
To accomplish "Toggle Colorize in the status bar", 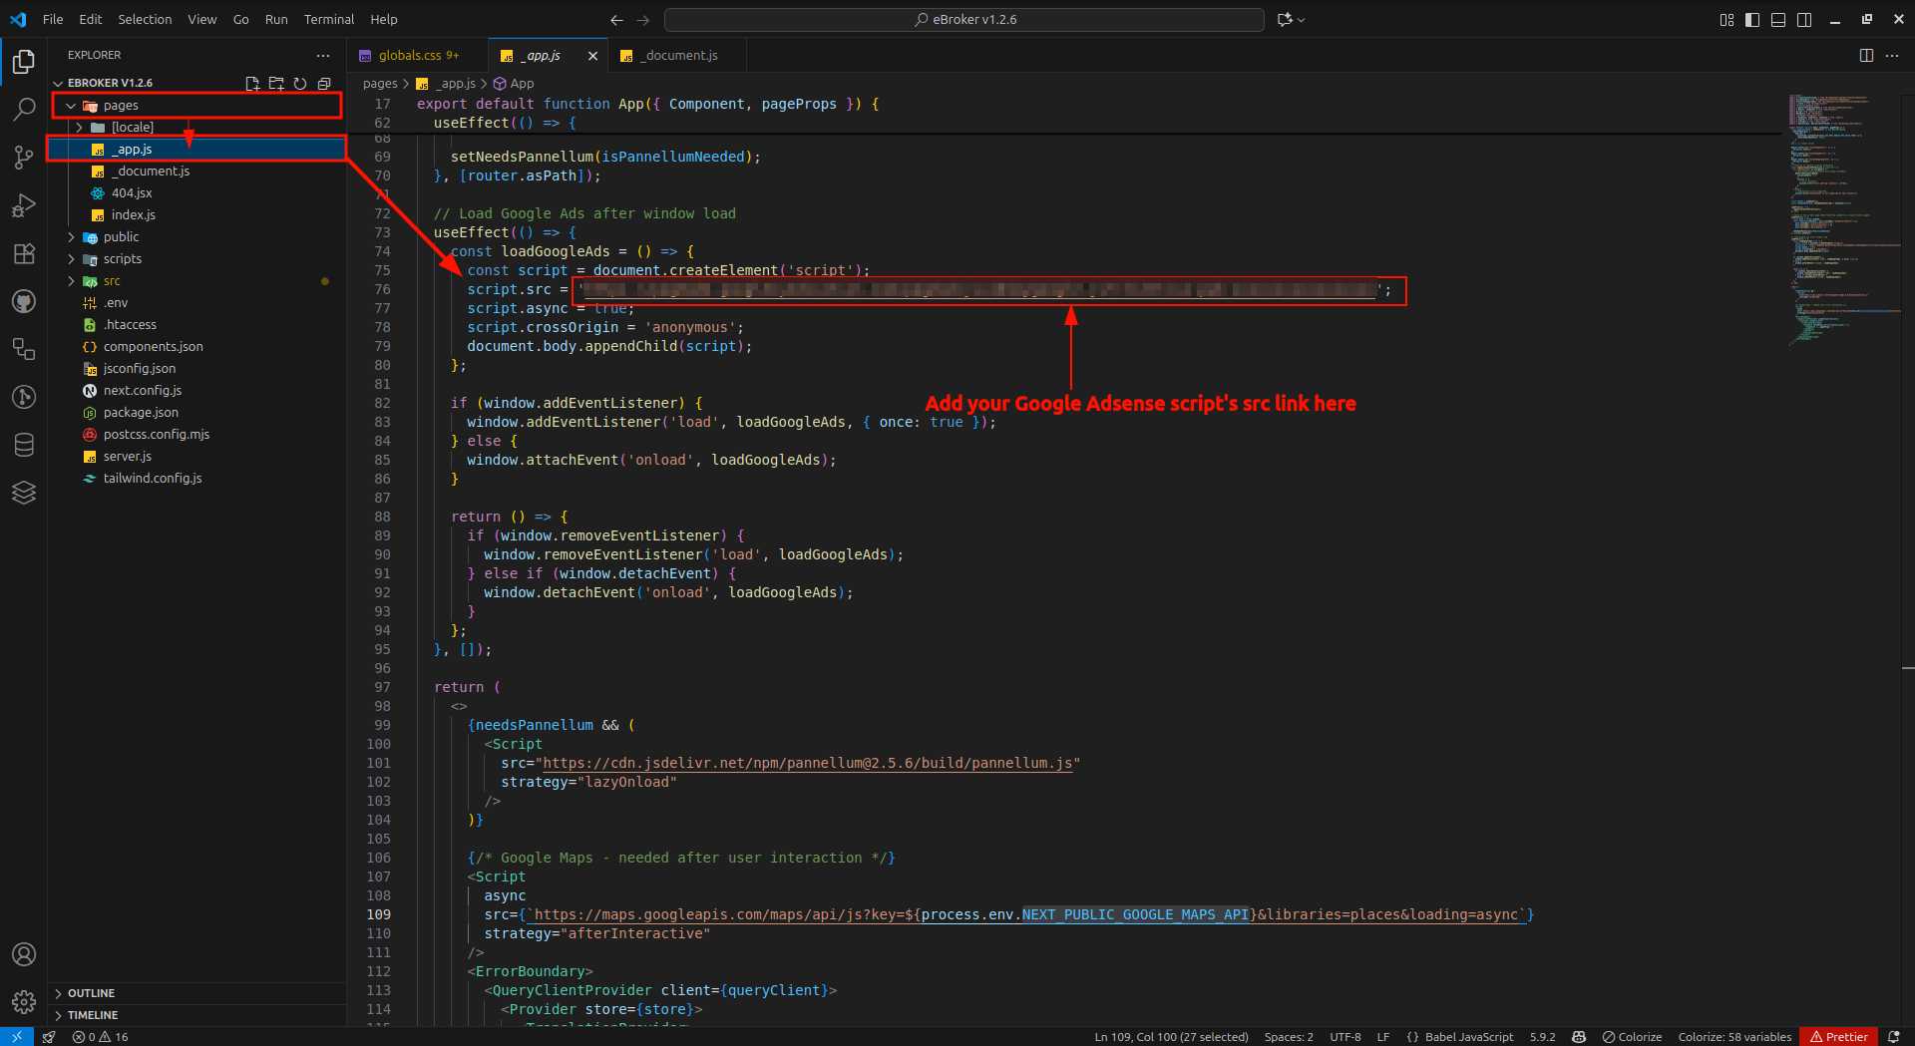I will tap(1632, 1037).
